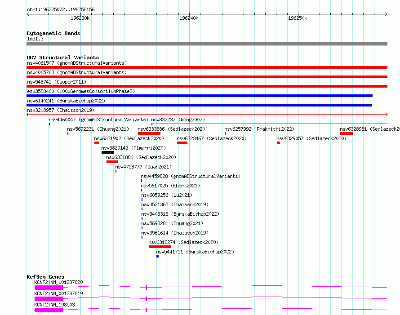Click the nsv6328981 red variant block
The height and width of the screenshot is (315, 400).
[x=347, y=133]
